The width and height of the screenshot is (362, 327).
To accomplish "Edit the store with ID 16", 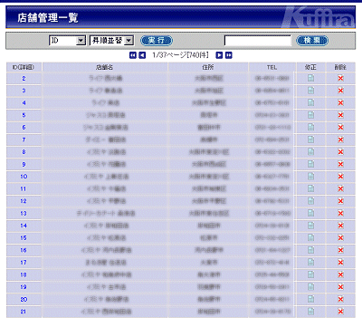I will pos(310,250).
